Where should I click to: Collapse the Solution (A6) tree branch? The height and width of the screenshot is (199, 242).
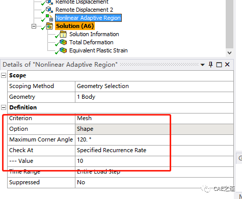coord(34,26)
